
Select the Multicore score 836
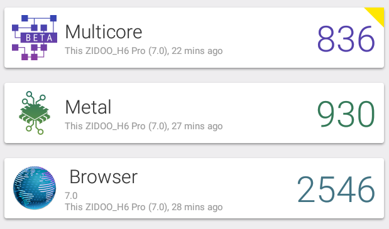coord(346,39)
